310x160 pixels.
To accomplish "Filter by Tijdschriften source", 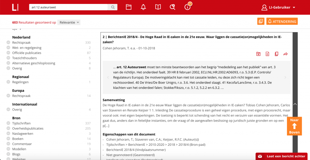I will click(x=21, y=123).
